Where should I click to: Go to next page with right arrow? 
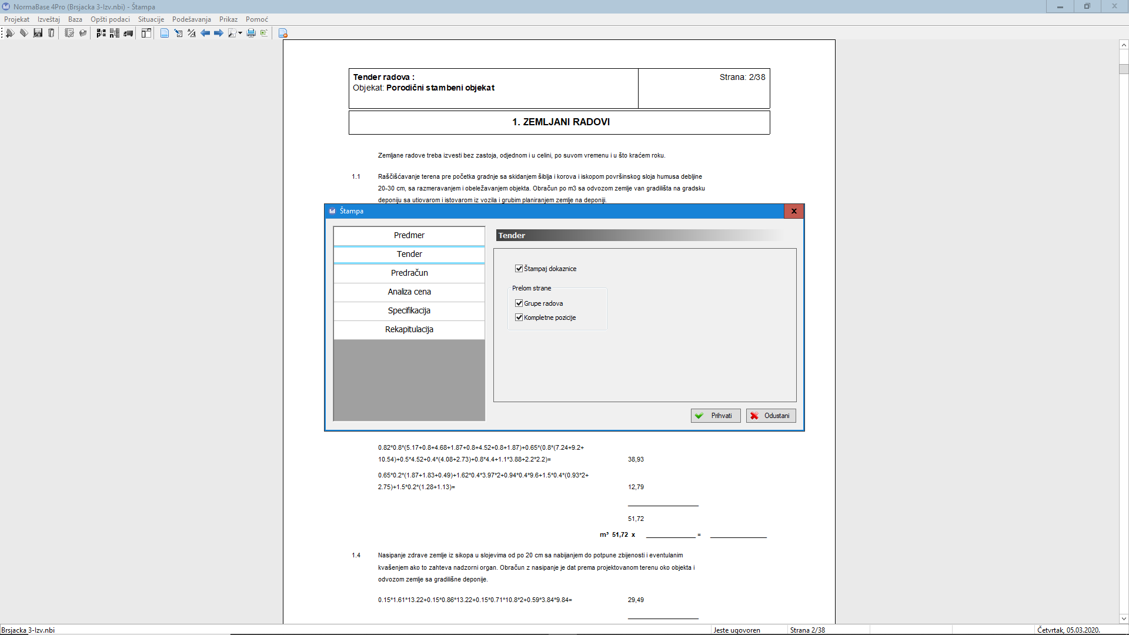(x=218, y=33)
